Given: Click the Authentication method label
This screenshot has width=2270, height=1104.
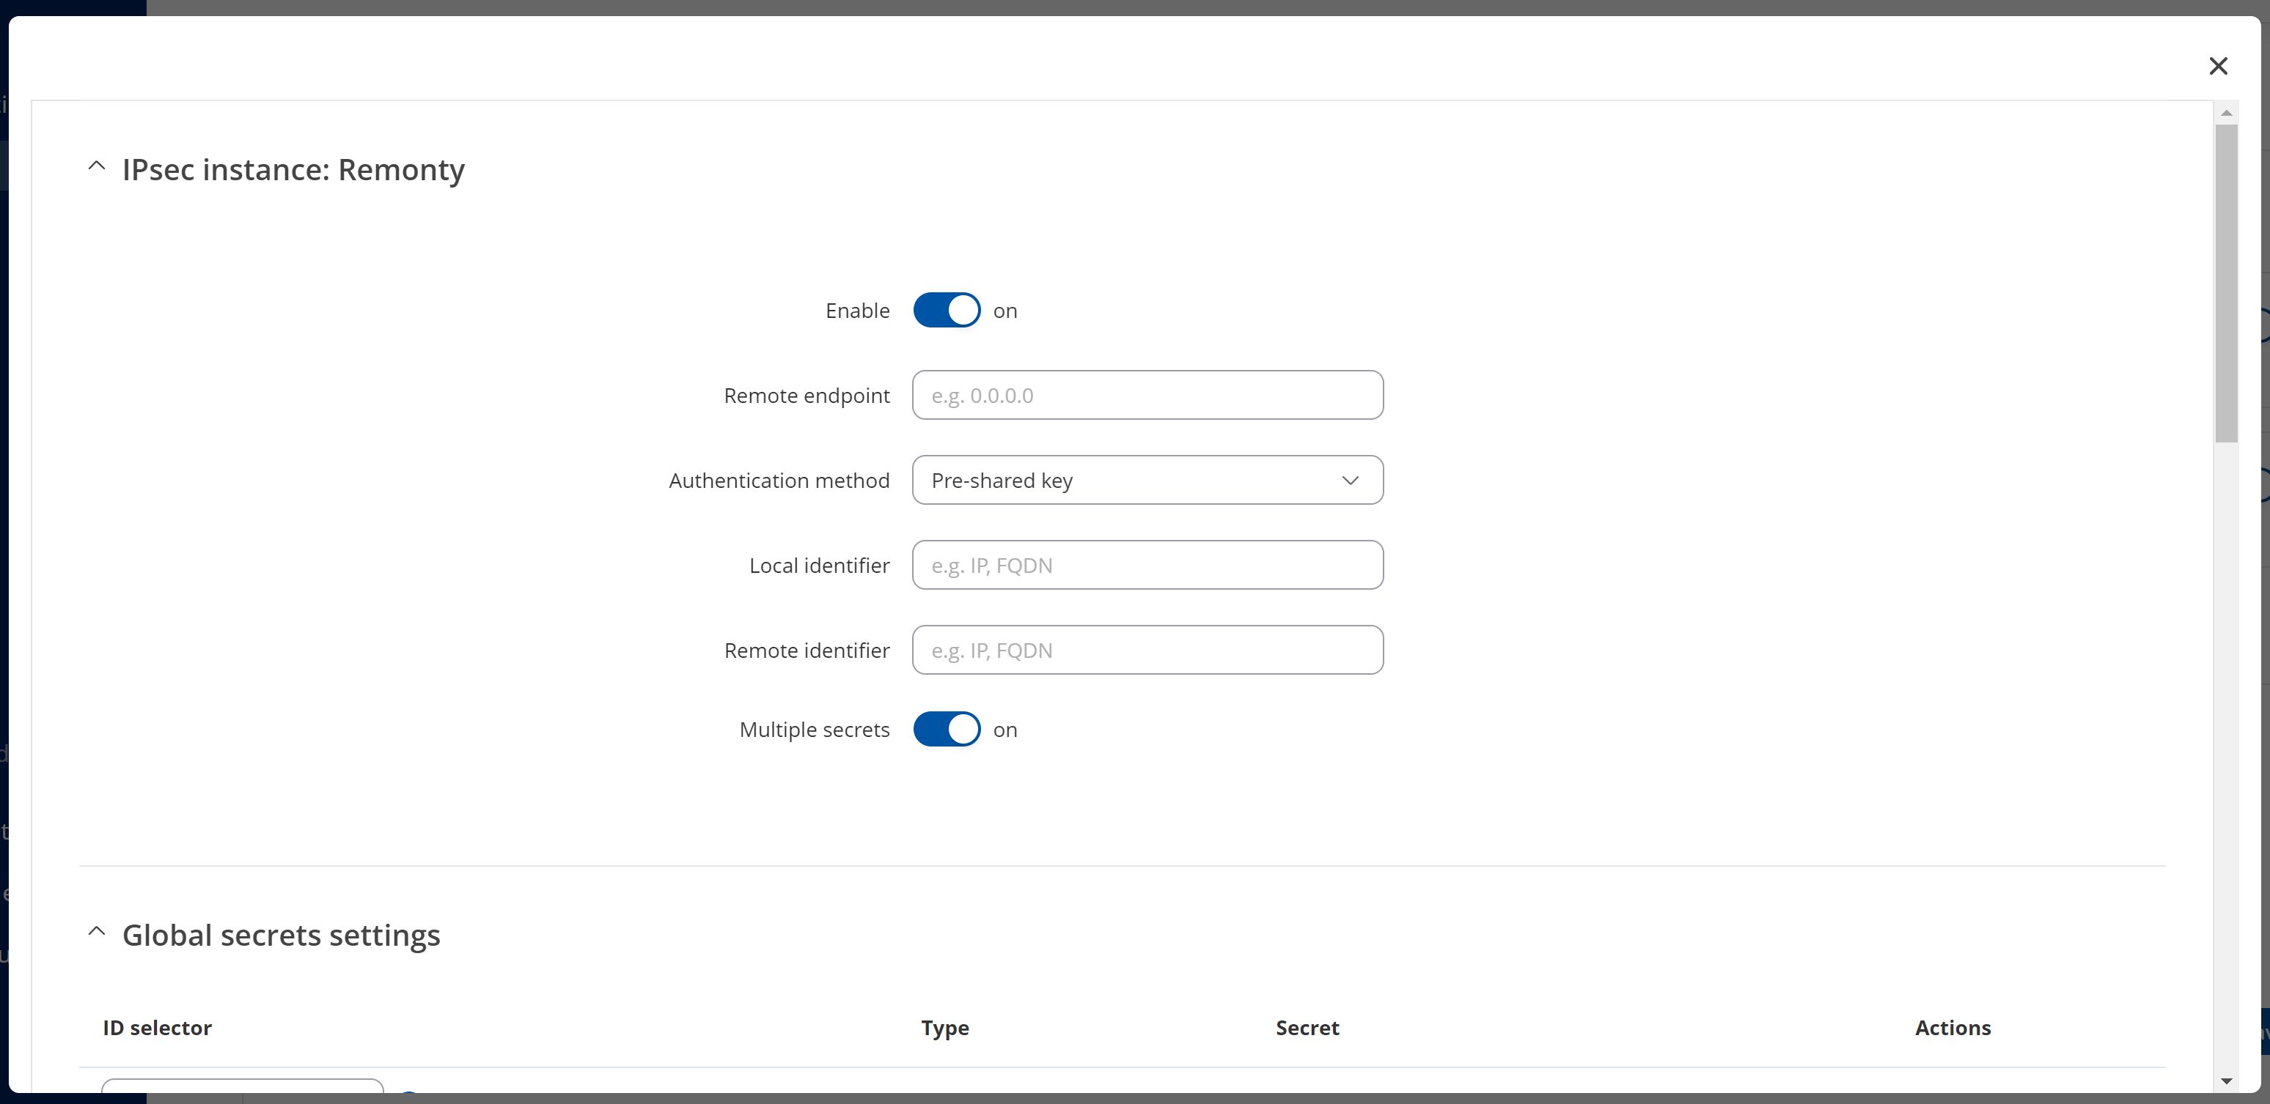Looking at the screenshot, I should (779, 481).
